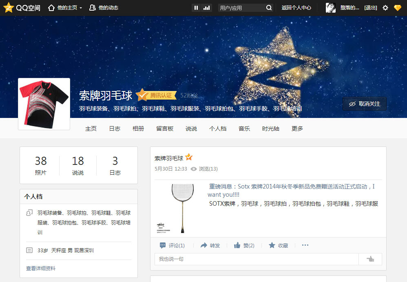Viewport: 407px width, 282px height.
Task: Click the 个人档 panel heading
Action: click(x=33, y=197)
